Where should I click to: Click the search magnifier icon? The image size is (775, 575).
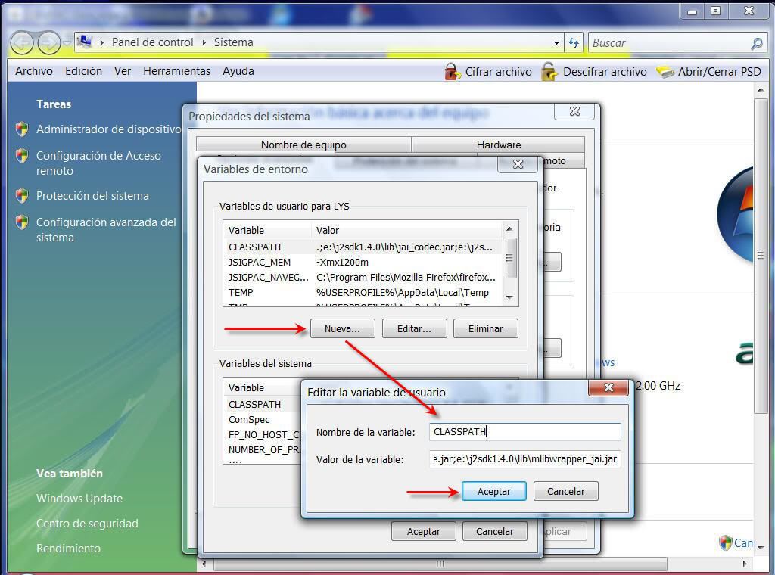tap(756, 43)
